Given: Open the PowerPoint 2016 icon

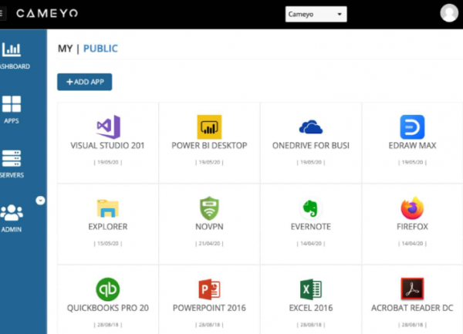Looking at the screenshot, I should click(209, 289).
